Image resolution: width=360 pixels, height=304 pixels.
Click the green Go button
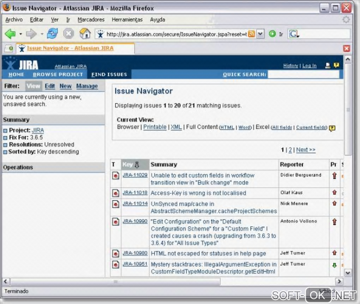pos(272,34)
